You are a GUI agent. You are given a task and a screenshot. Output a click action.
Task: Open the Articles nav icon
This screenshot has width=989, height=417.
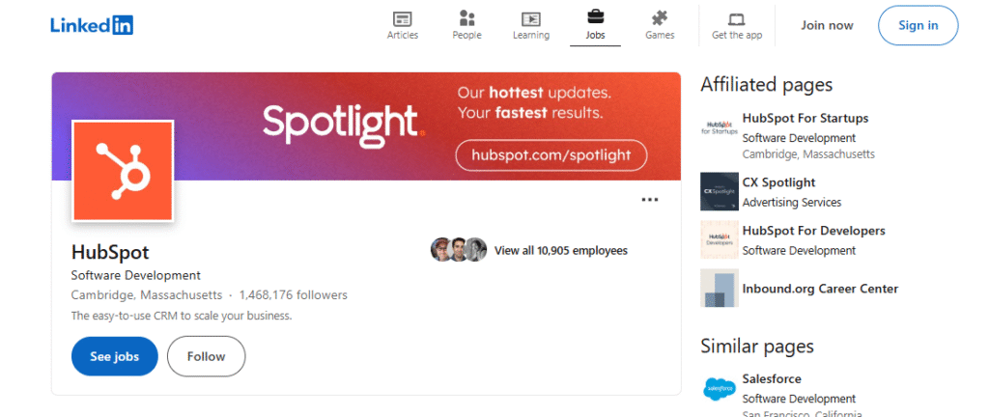(403, 19)
